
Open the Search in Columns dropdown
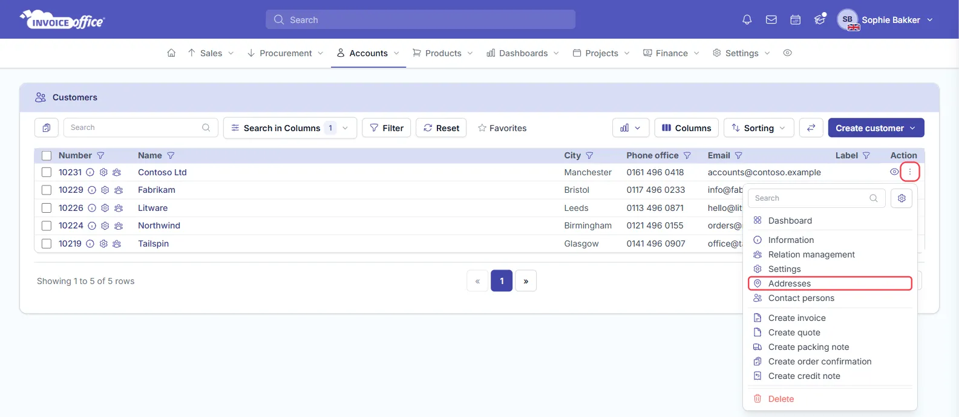pyautogui.click(x=290, y=128)
